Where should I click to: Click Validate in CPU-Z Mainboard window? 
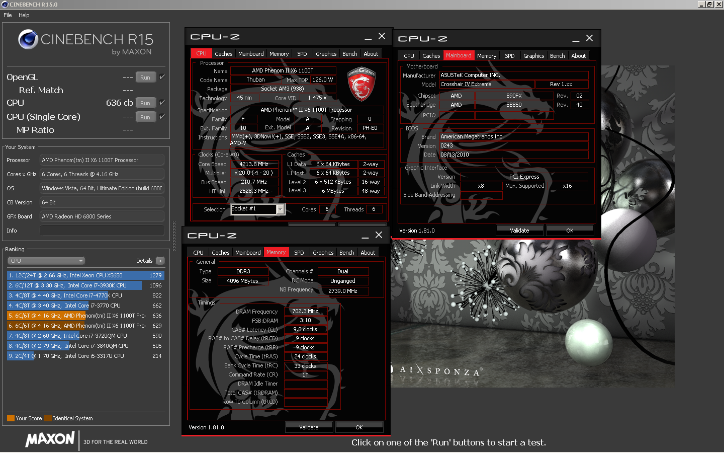519,231
